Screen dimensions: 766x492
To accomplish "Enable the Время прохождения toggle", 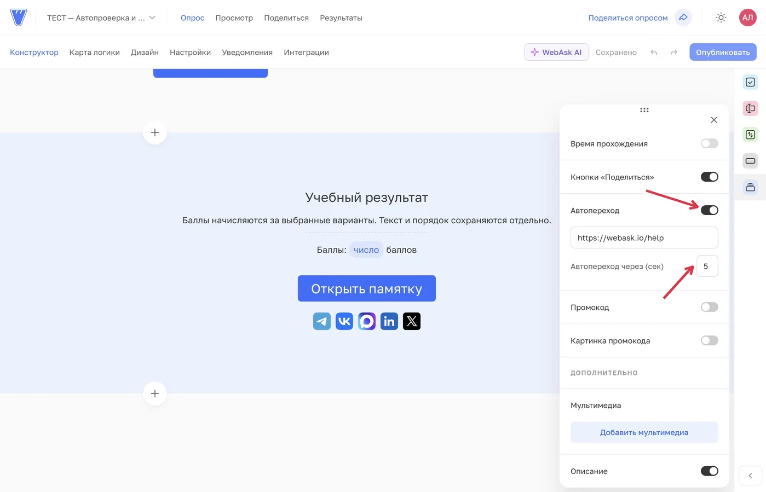I will (710, 143).
